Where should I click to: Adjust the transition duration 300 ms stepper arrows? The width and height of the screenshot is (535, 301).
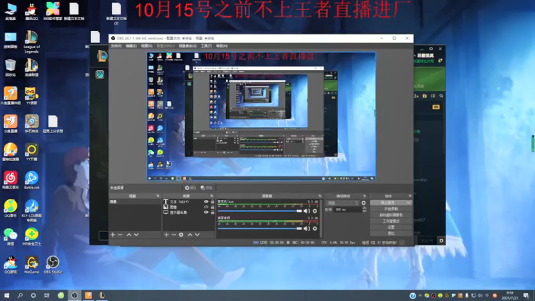[364, 209]
